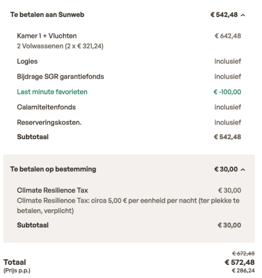
Task: Click the destination Subtotaal € 30,00 row
Action: click(129, 225)
